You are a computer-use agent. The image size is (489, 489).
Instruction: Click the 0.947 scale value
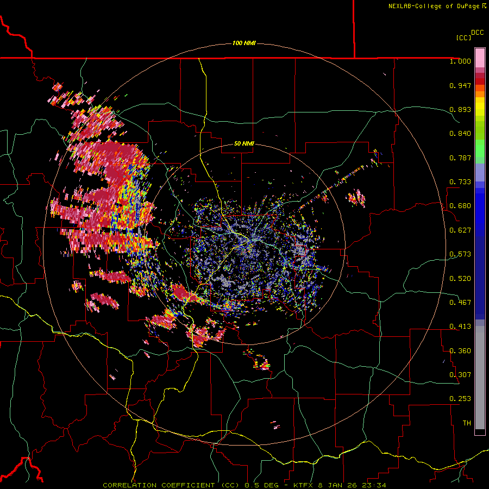click(460, 85)
